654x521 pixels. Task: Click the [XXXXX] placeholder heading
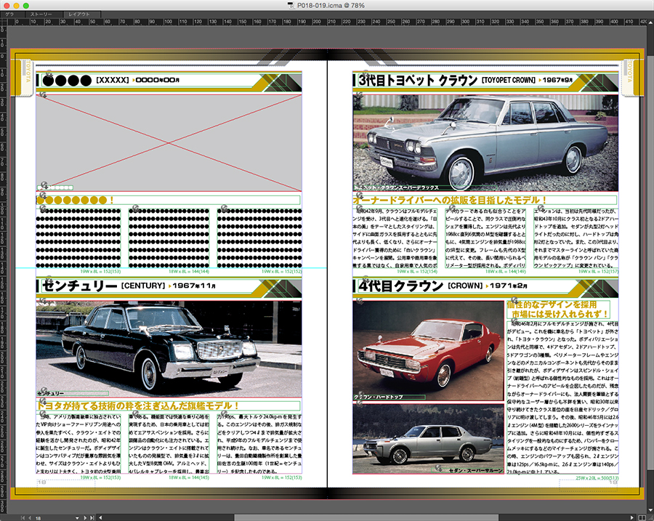[113, 80]
